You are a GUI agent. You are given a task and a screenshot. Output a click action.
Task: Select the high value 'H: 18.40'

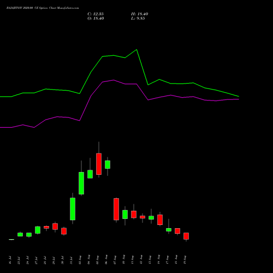[x=140, y=14]
